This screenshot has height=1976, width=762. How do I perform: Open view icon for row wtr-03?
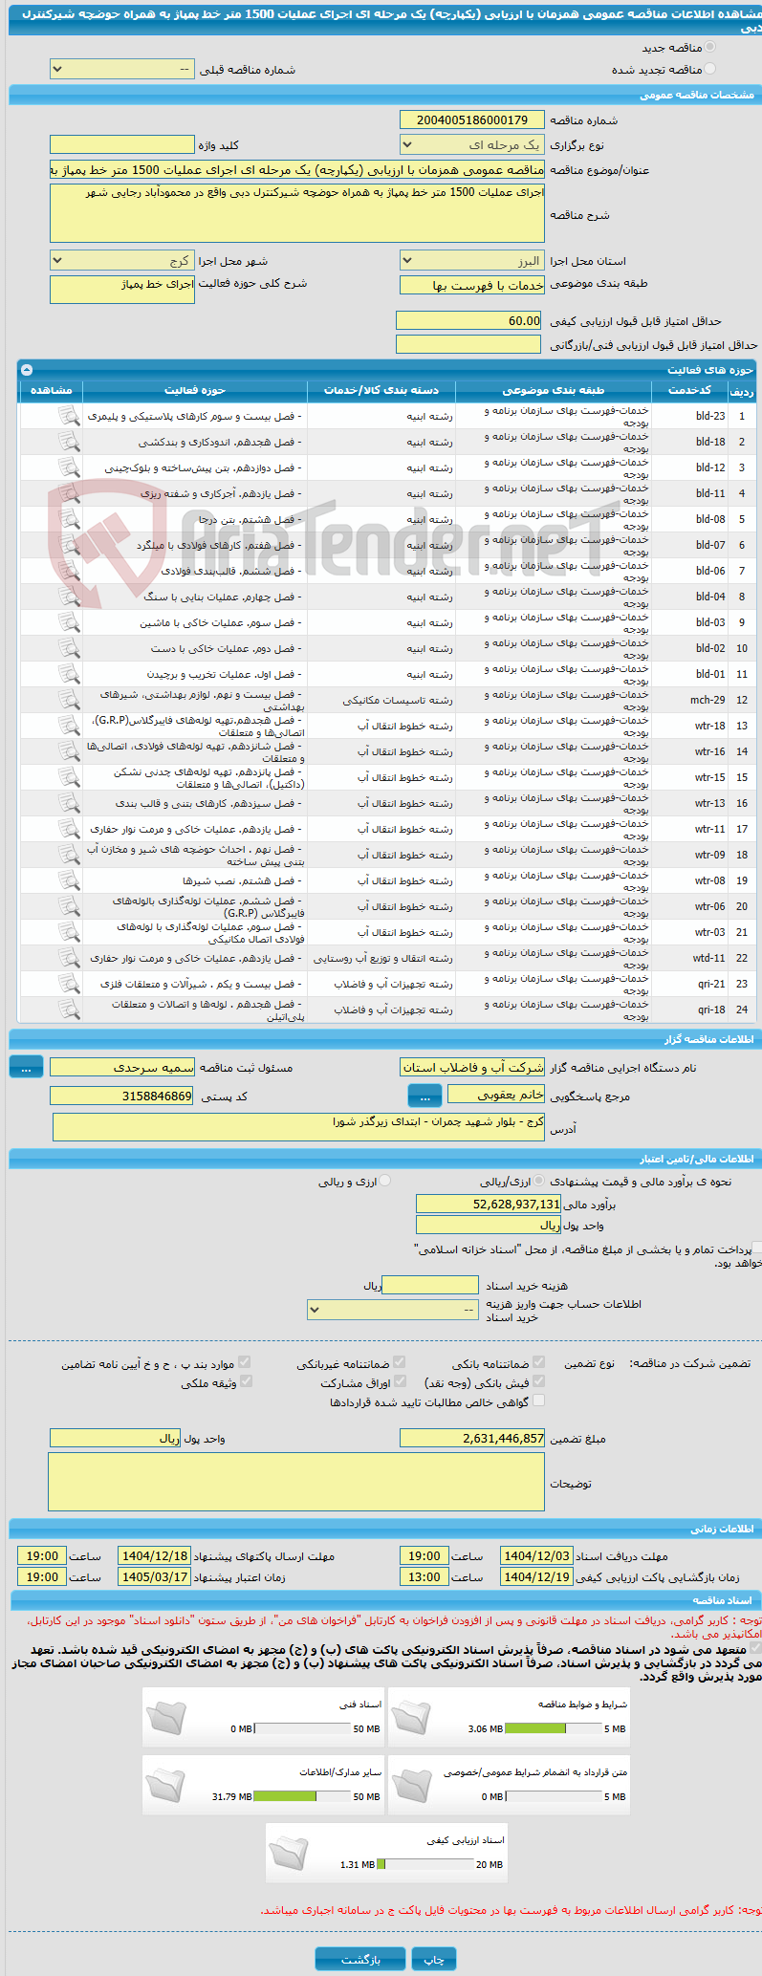[x=69, y=932]
